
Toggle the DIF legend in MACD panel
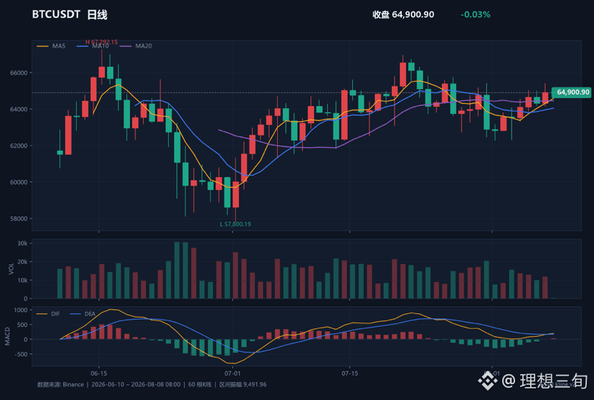49,314
